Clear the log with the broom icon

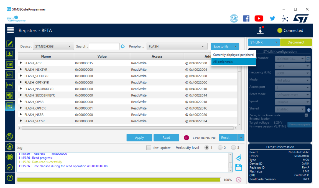238,157
